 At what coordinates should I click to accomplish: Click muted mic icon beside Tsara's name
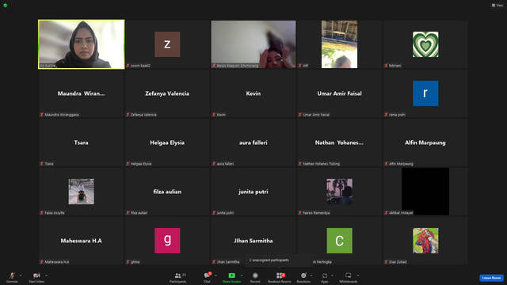tap(42, 164)
